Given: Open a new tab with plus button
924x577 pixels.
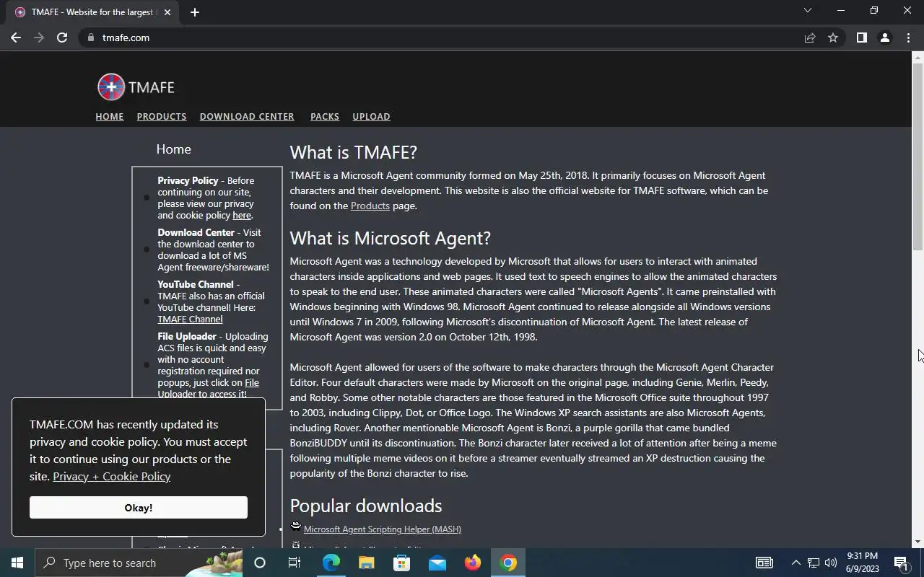Looking at the screenshot, I should coord(194,12).
